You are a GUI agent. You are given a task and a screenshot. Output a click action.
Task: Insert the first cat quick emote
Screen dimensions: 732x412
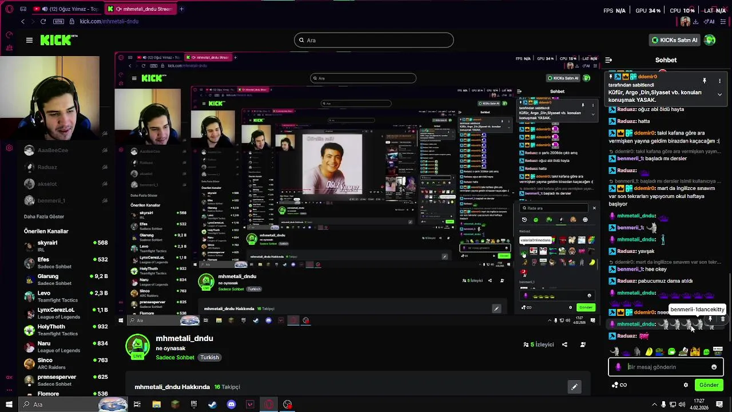(615, 351)
